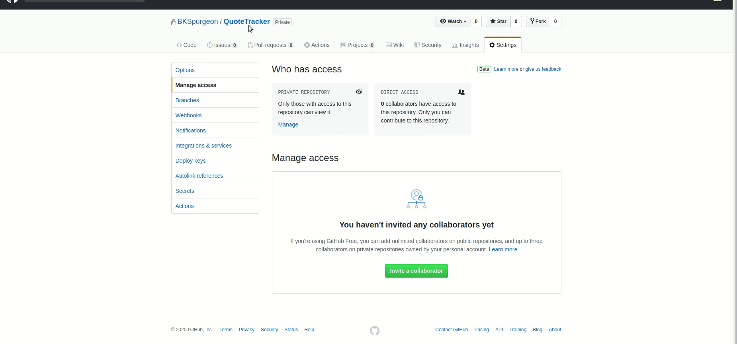This screenshot has height=344, width=737.
Task: Open Autolink references settings
Action: pyautogui.click(x=215, y=176)
